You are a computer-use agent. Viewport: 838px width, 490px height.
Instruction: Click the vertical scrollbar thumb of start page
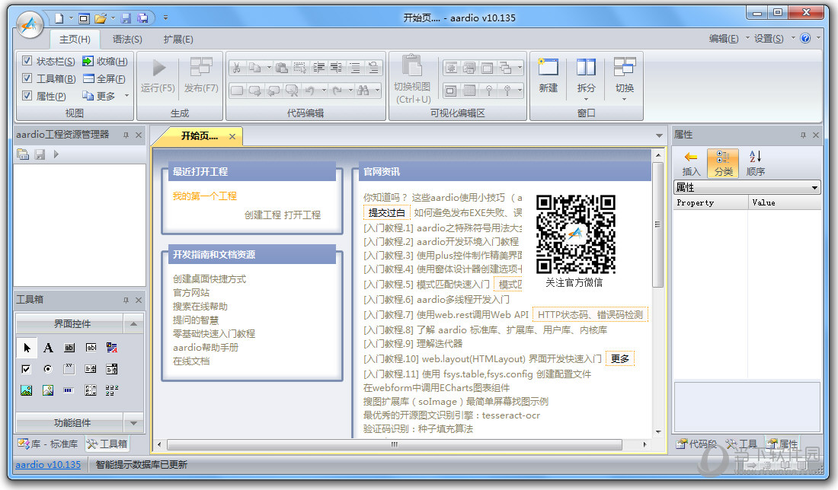click(x=658, y=224)
